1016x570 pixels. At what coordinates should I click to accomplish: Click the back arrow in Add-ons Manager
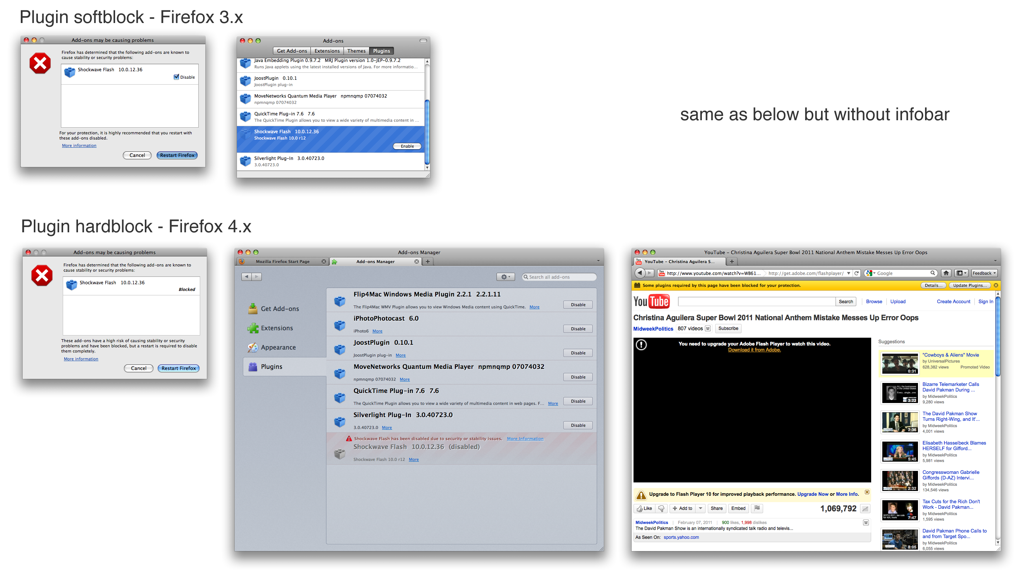[x=247, y=277]
